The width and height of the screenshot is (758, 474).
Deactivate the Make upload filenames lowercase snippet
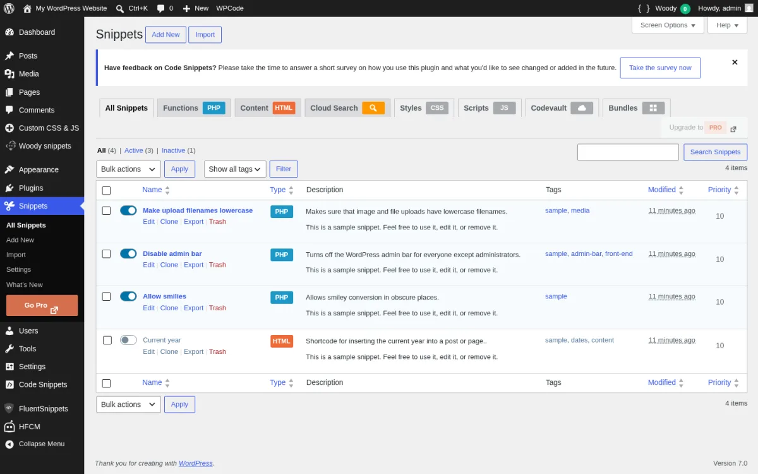(128, 210)
